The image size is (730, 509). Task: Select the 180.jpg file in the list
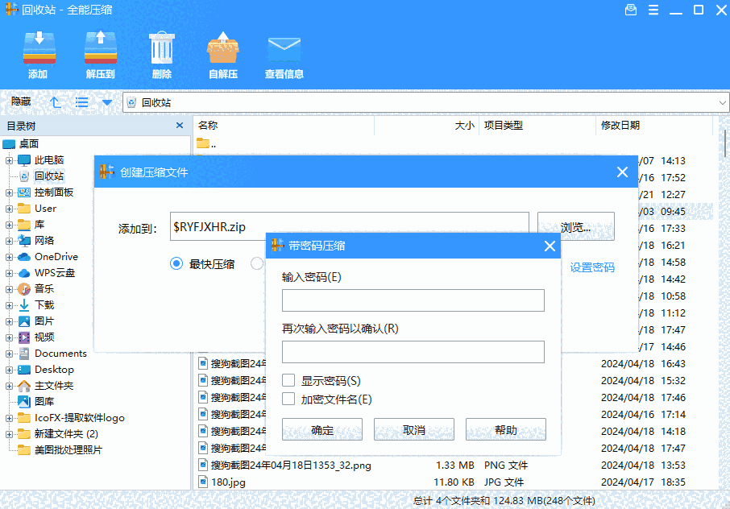[x=230, y=482]
